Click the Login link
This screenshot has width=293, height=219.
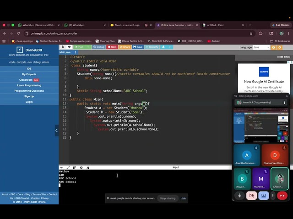(x=29, y=102)
